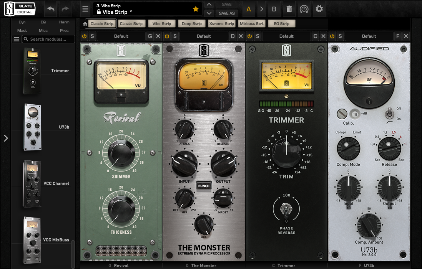Select the Deep Strip tab
This screenshot has width=422, height=269.
(191, 24)
